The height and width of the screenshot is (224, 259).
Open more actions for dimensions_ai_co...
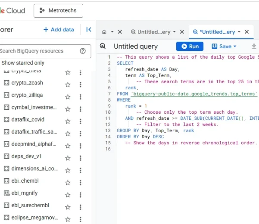[x=81, y=170]
